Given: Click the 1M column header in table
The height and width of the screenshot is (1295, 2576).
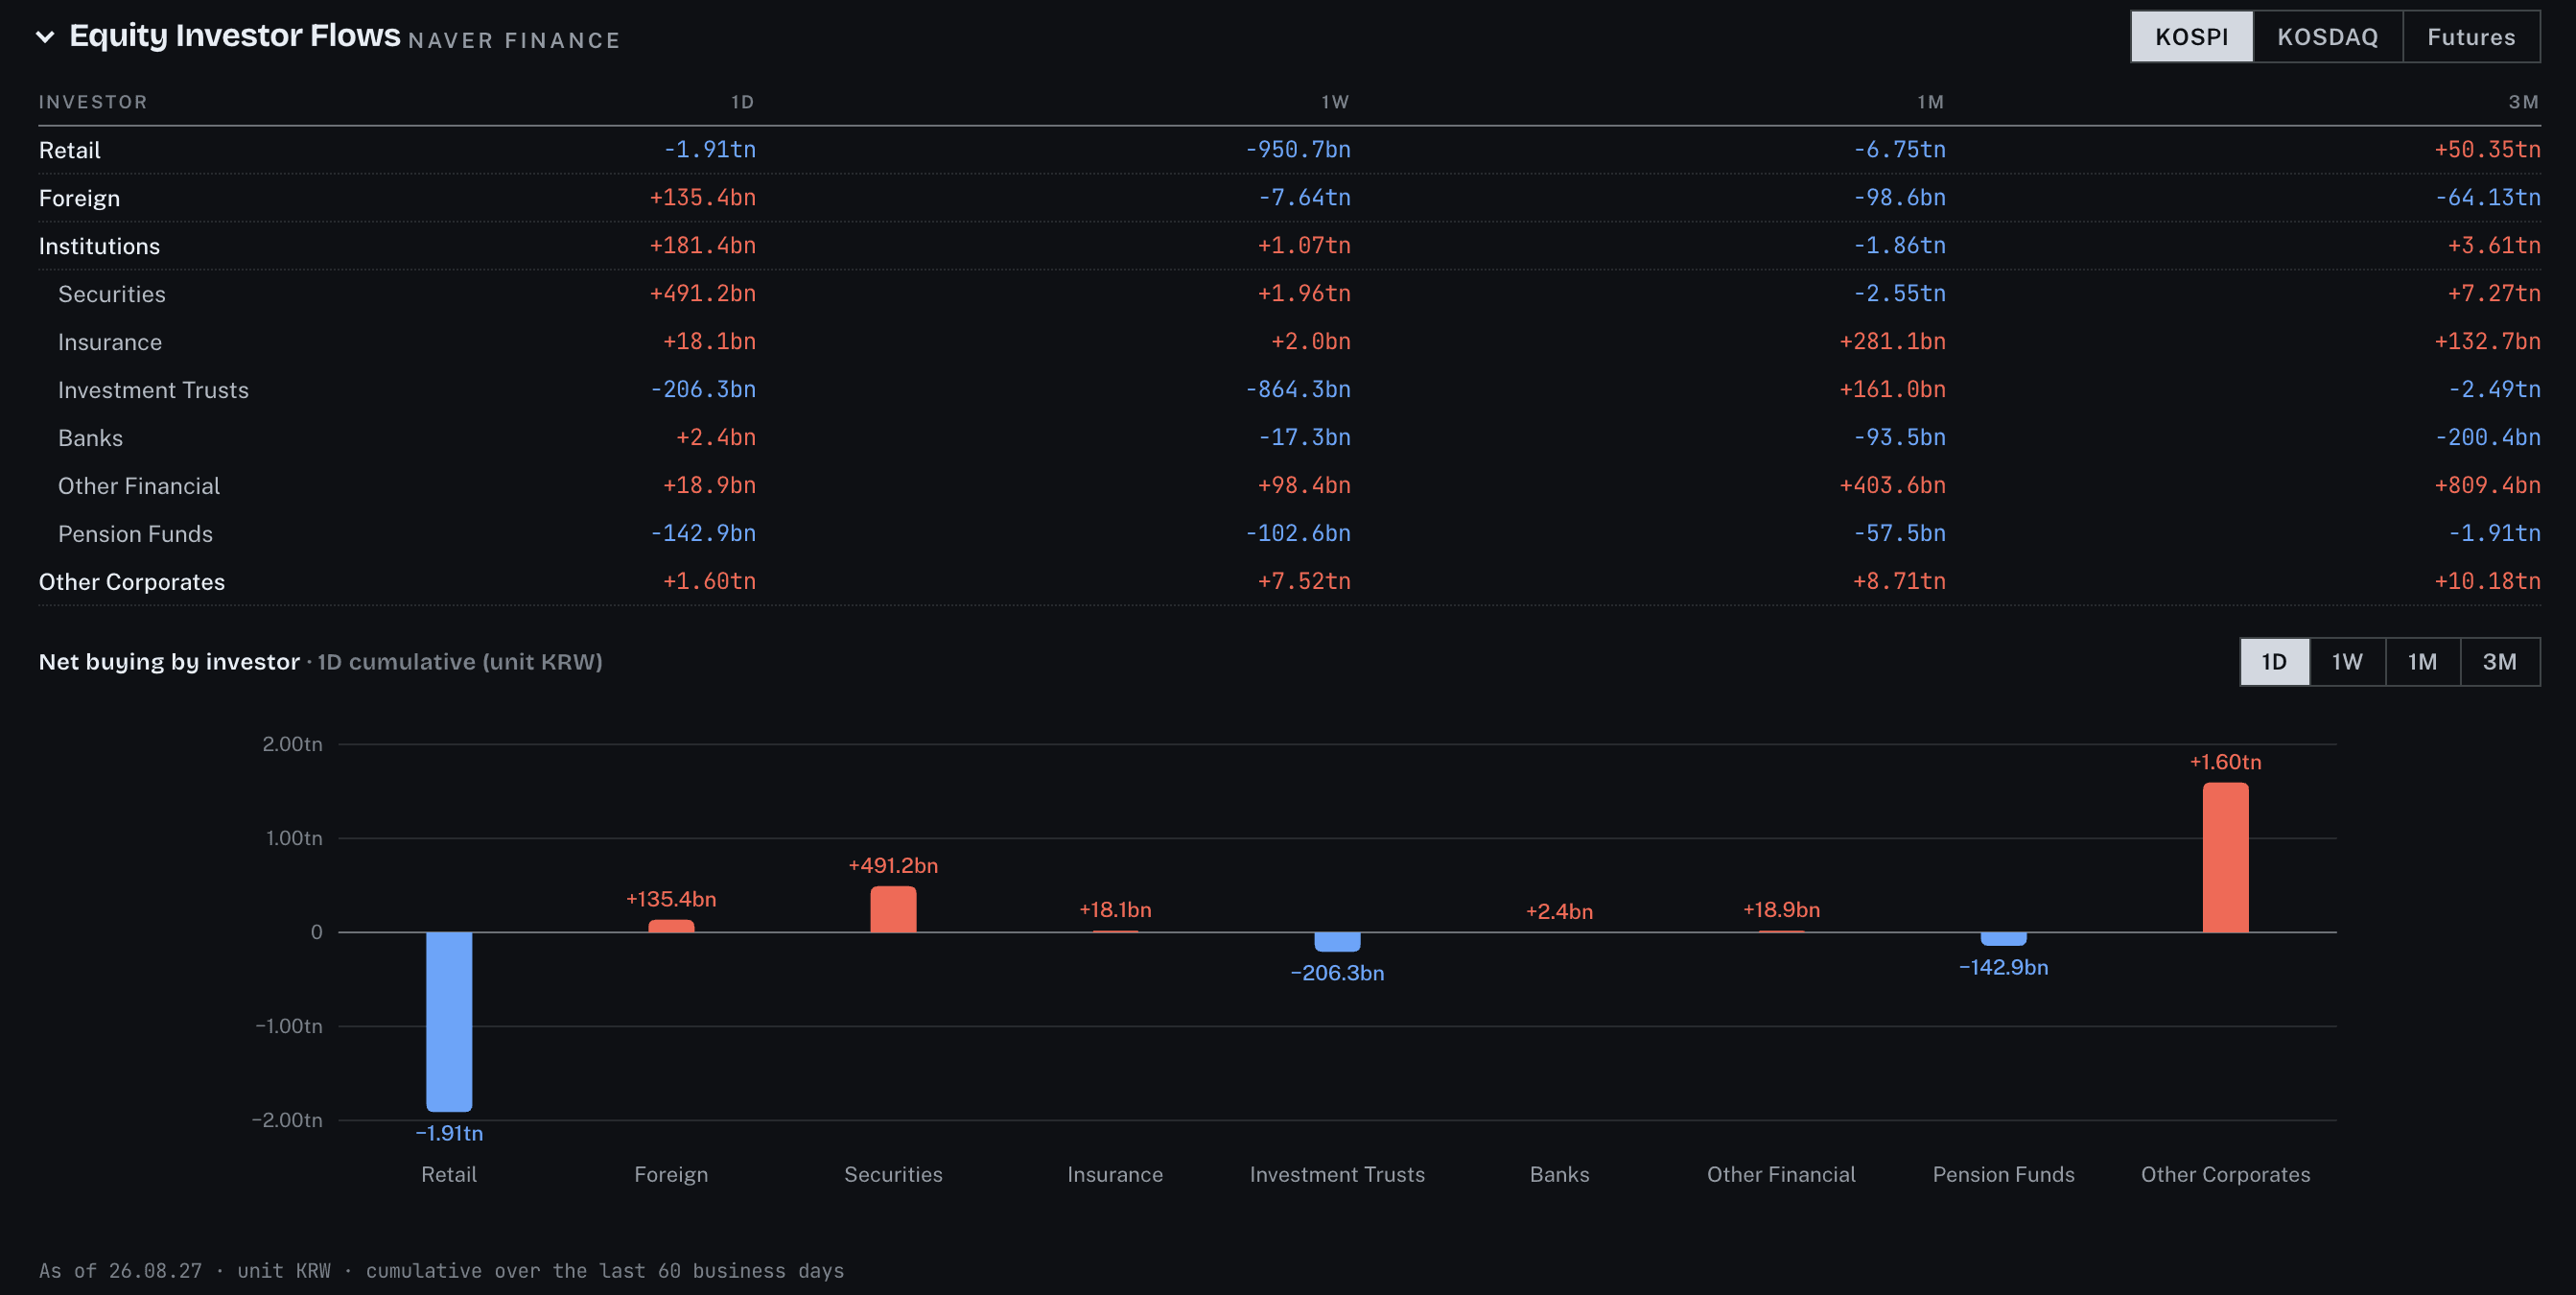Looking at the screenshot, I should pyautogui.click(x=1931, y=102).
